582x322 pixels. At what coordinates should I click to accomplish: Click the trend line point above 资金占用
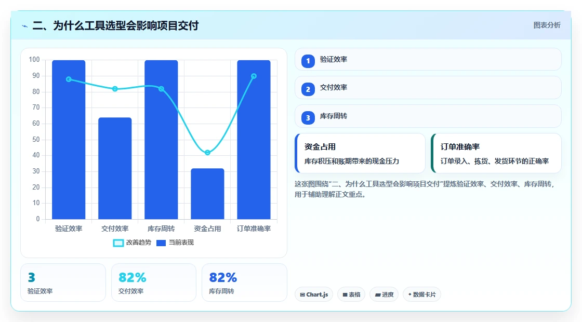click(x=207, y=153)
